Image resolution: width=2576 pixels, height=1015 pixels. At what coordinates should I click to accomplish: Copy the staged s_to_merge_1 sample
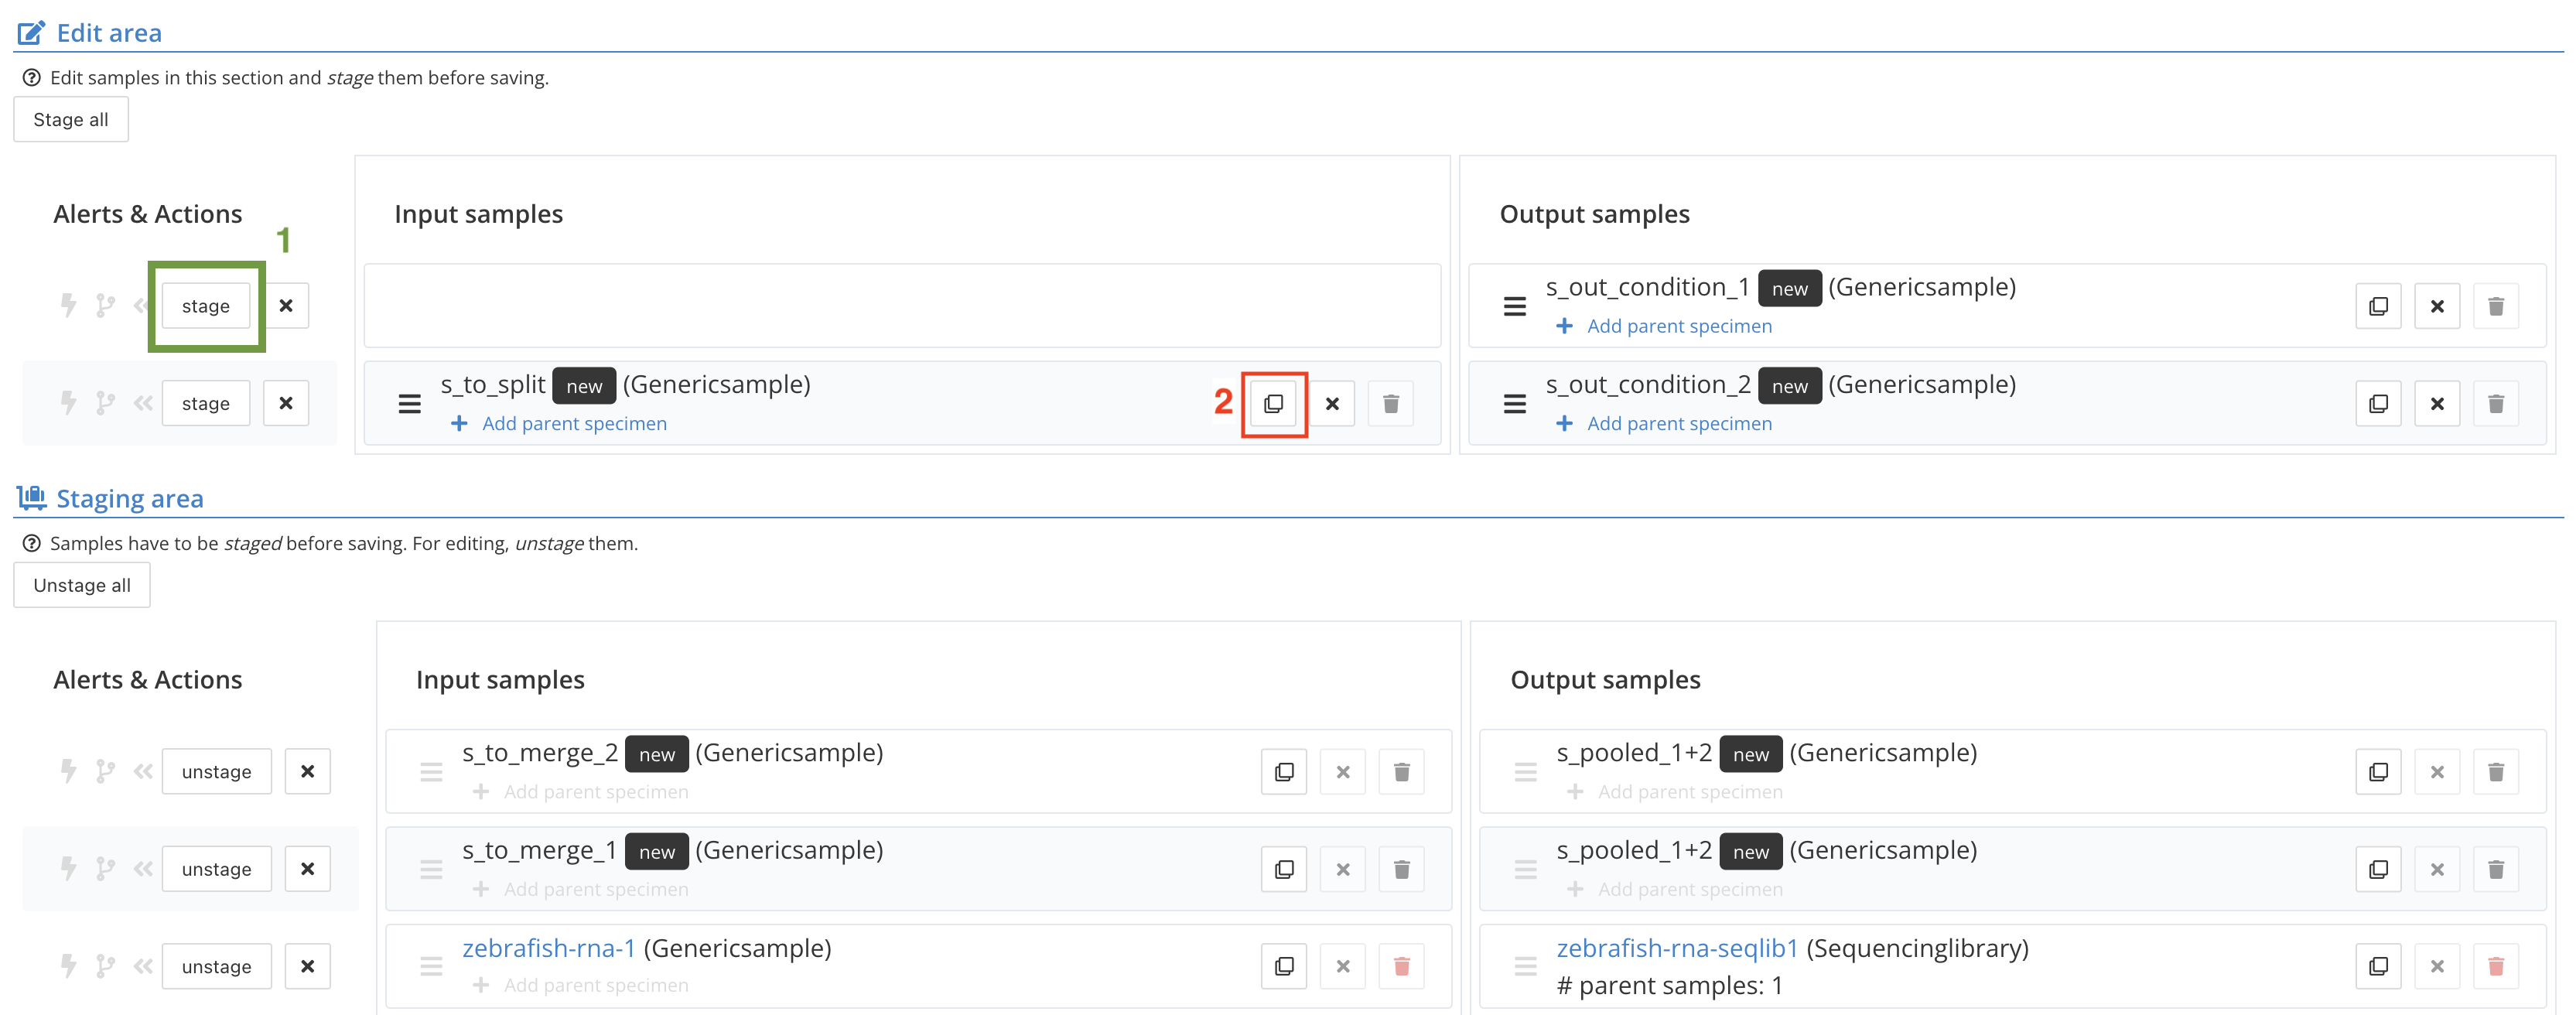(1284, 870)
